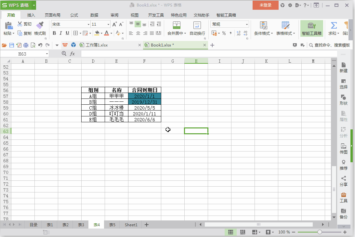Decrease font size with A- icon
Viewport: 355px width, 237px height.
pos(121,24)
